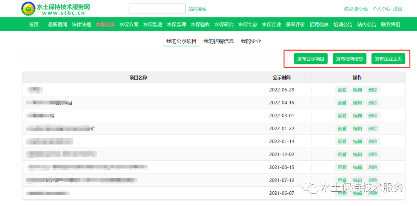Click 查看 for the 2022-01-22 row
The width and height of the screenshot is (417, 206).
342,129
